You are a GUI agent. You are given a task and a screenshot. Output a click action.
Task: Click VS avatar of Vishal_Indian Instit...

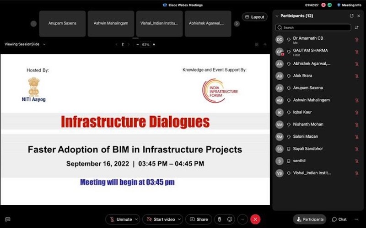point(280,173)
